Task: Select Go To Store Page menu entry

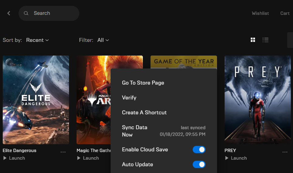Action: (x=143, y=83)
